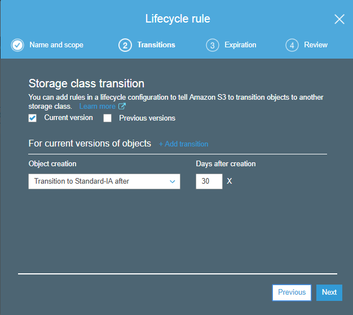Switch to the Review step
This screenshot has width=353, height=315.
tap(316, 45)
